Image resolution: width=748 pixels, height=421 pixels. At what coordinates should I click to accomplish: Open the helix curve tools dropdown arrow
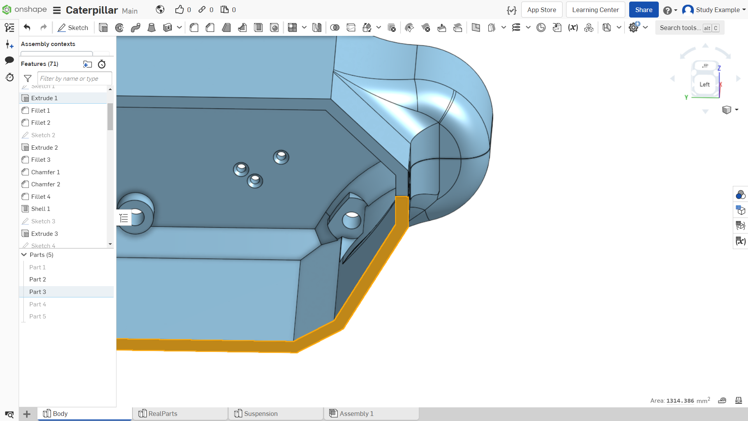(x=528, y=28)
